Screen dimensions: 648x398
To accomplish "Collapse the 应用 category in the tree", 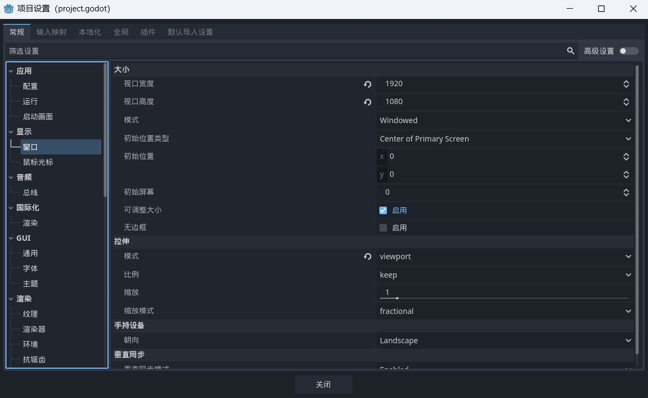I will point(11,71).
